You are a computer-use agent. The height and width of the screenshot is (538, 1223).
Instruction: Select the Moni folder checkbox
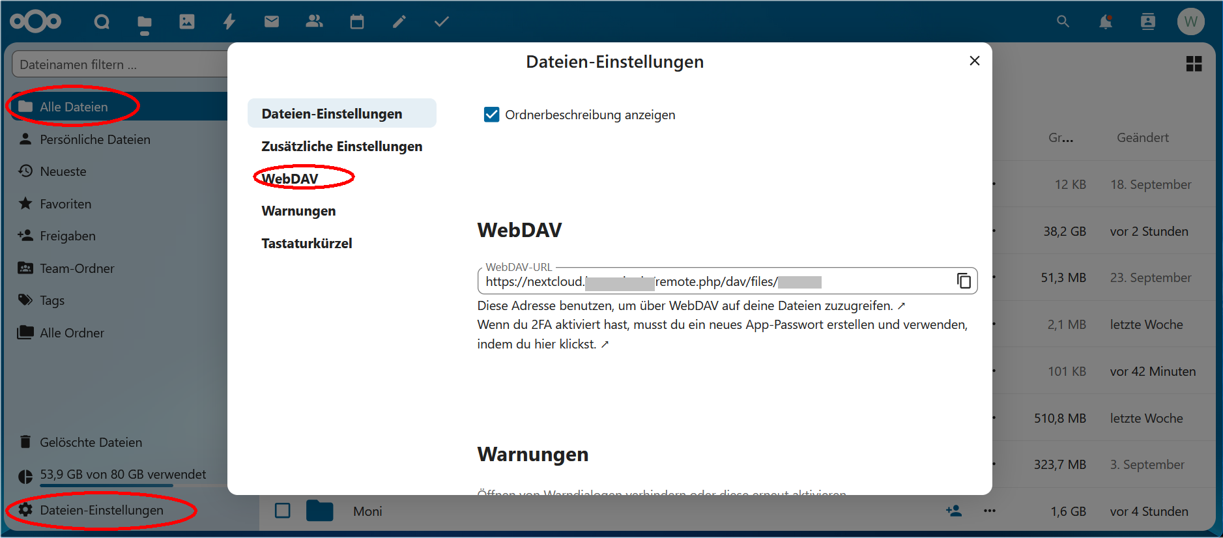tap(282, 511)
